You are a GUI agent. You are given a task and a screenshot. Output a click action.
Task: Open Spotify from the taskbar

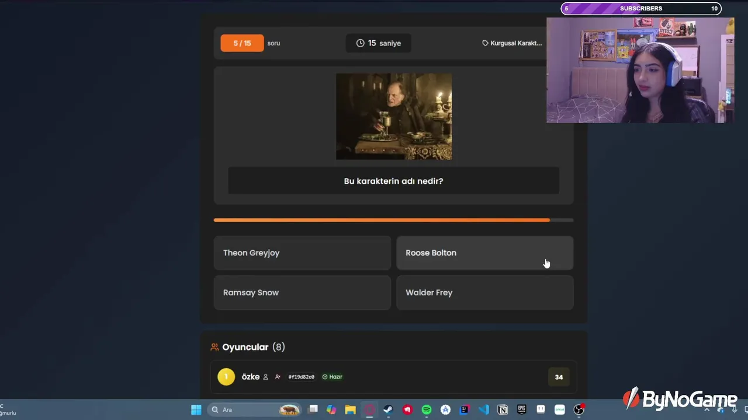coord(427,409)
